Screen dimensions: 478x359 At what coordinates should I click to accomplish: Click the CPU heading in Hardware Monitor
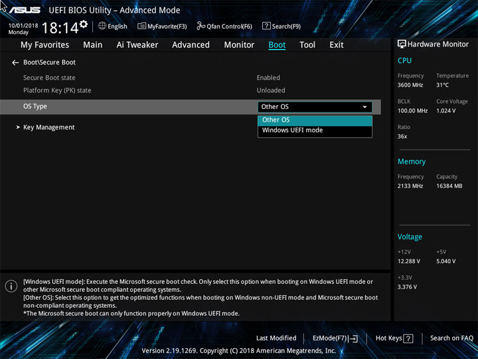pyautogui.click(x=404, y=60)
